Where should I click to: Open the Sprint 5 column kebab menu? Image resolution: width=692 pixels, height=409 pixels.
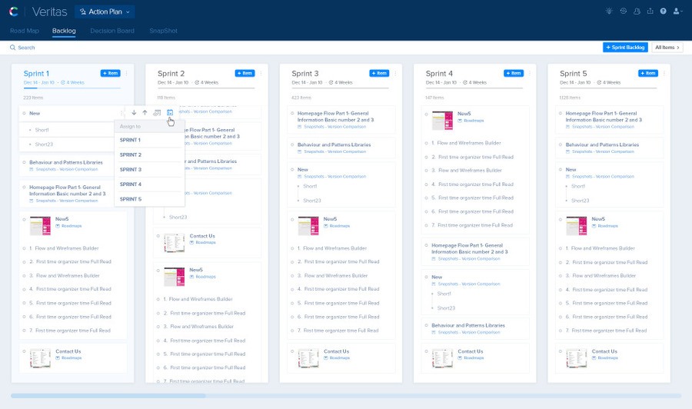point(664,73)
